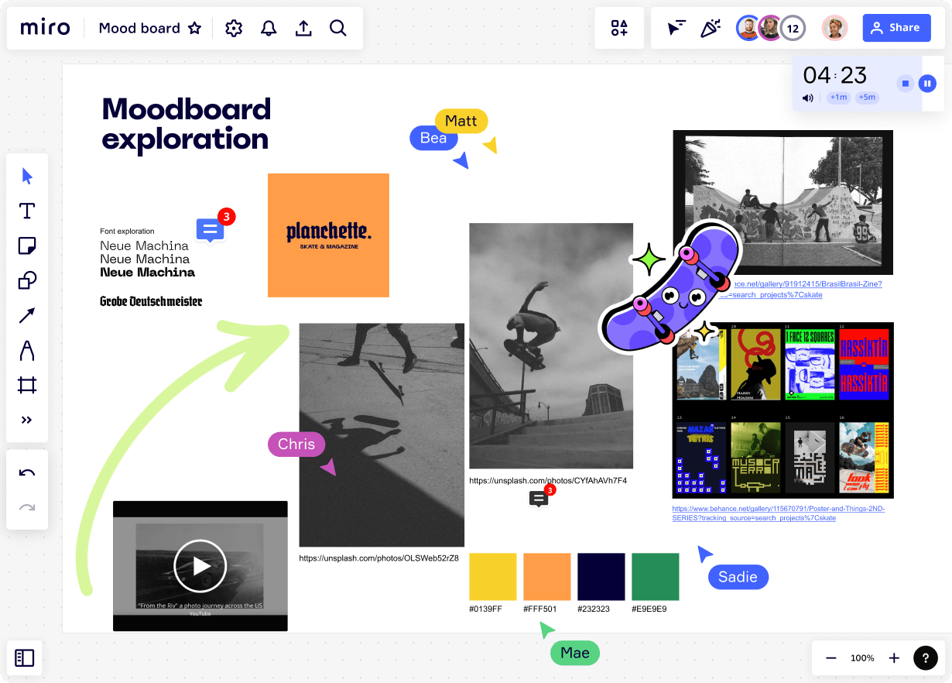Select the orange #FFF501 color swatch
Image resolution: width=952 pixels, height=683 pixels.
point(546,576)
